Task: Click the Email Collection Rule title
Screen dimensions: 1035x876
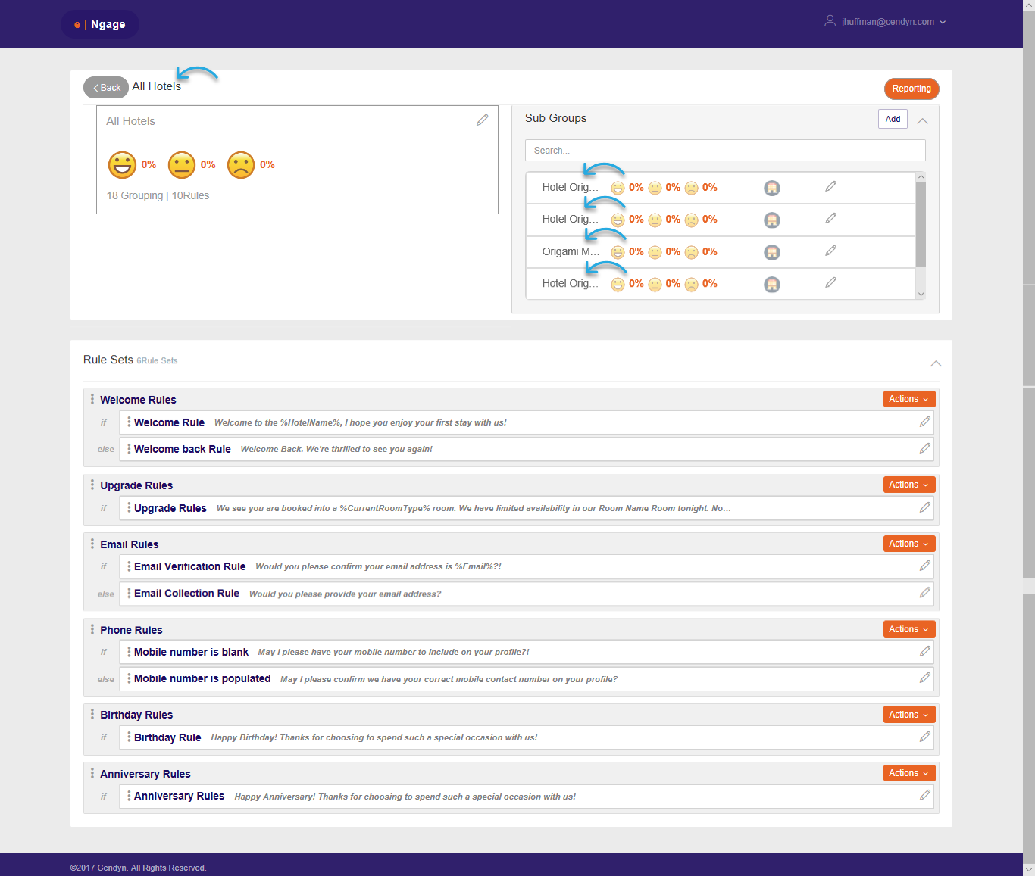Action: point(186,594)
